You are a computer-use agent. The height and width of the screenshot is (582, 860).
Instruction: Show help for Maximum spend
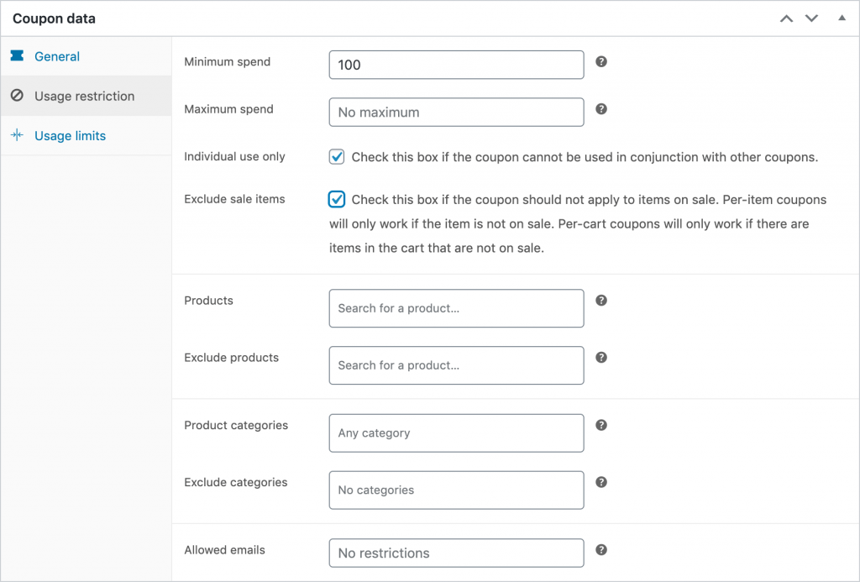coord(601,108)
